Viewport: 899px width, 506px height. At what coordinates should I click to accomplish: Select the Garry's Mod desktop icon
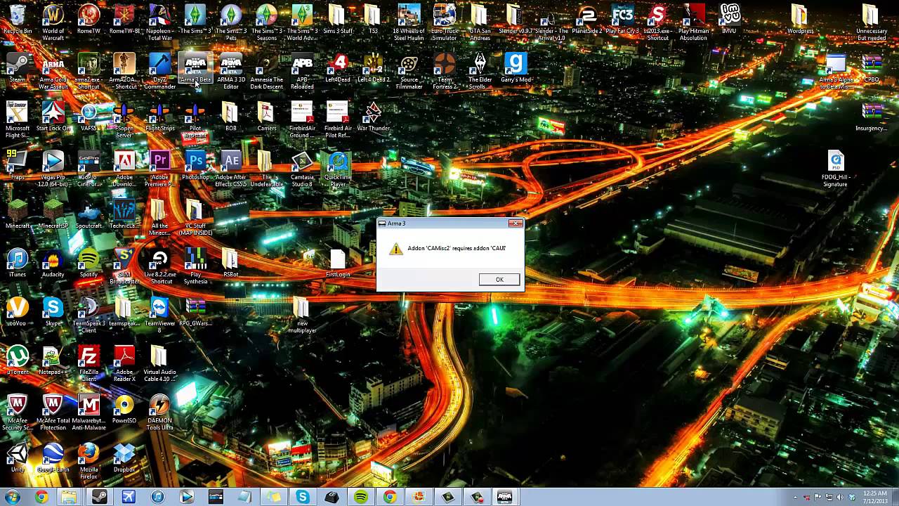point(516,68)
